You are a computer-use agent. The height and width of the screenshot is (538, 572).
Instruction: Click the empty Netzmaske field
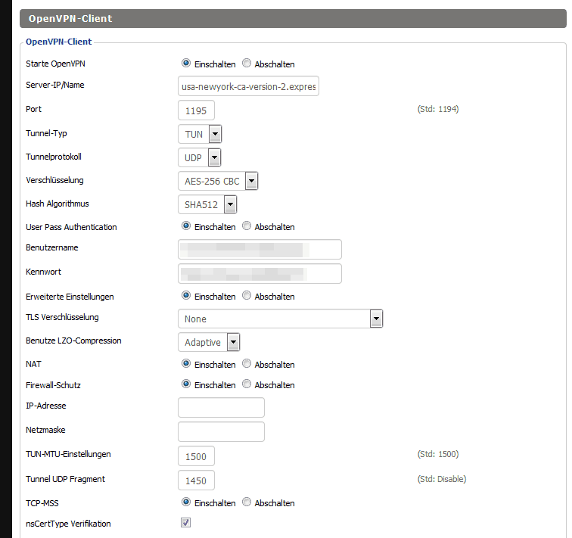tap(221, 431)
